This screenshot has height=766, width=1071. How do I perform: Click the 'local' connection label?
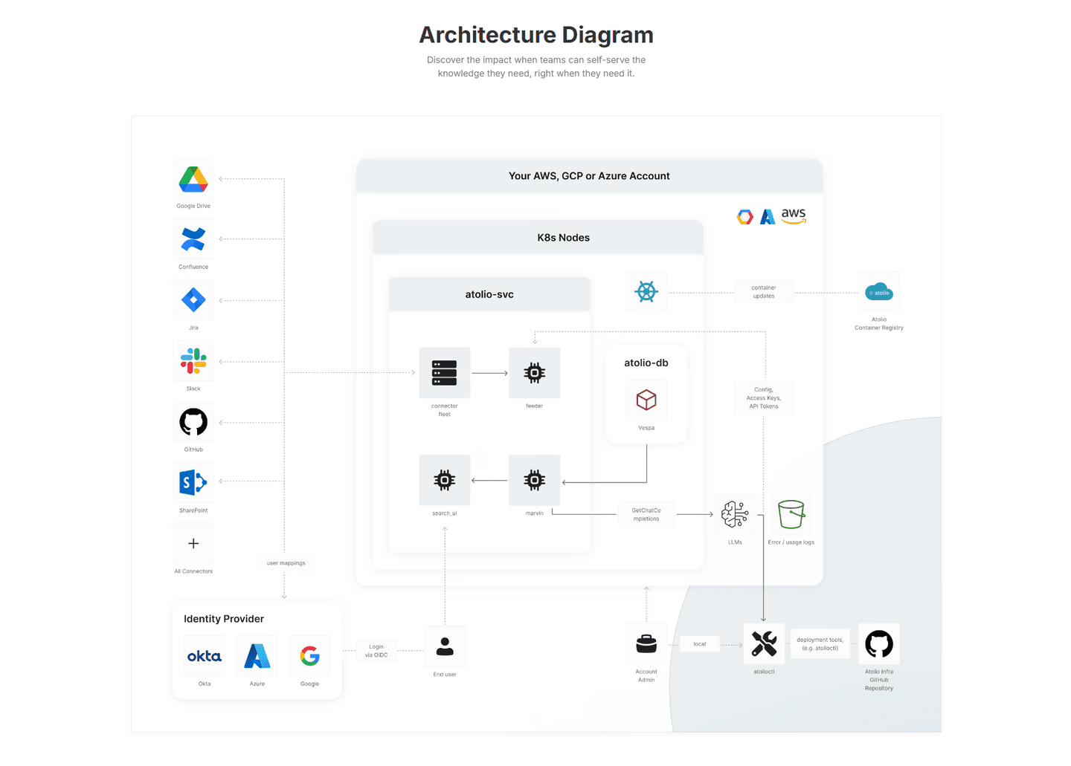tap(700, 644)
